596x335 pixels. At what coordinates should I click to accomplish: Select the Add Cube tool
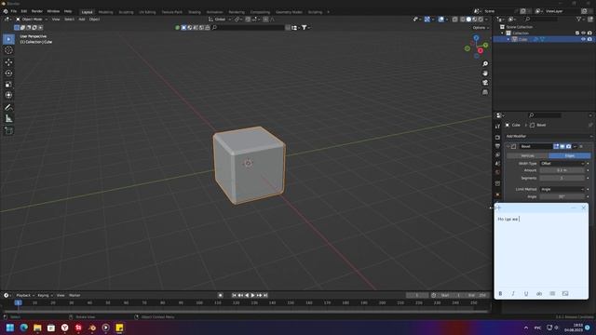[8, 130]
